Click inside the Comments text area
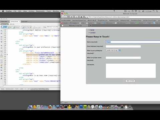 [x=131, y=71]
